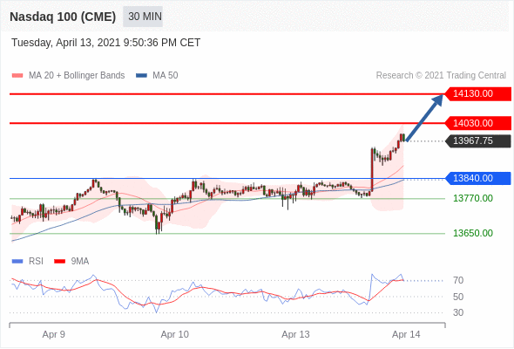Screen dimensions: 514x349
Task: Click the 9MA legend label
Action: point(80,262)
